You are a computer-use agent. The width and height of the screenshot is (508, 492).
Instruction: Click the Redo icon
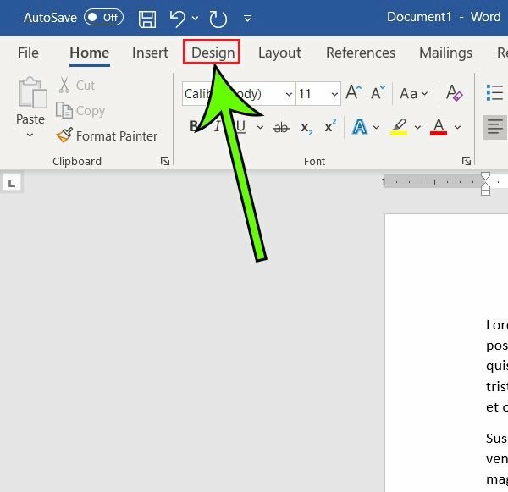coord(218,17)
